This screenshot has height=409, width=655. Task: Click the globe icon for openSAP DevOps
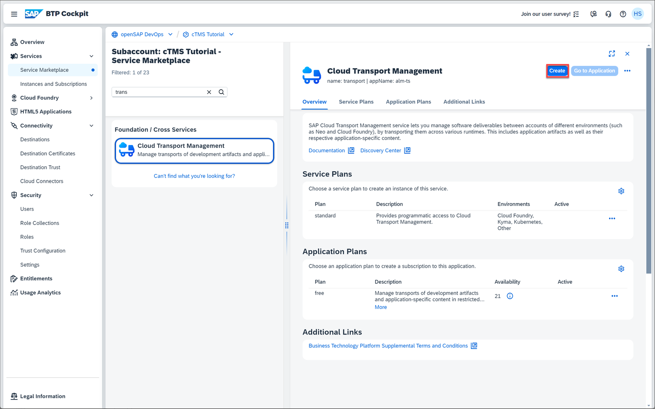pyautogui.click(x=115, y=35)
